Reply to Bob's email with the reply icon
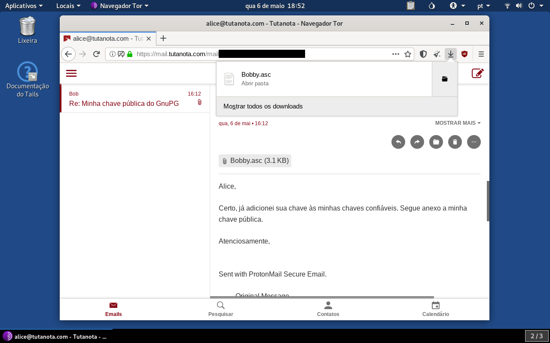550x343 pixels. [x=398, y=142]
